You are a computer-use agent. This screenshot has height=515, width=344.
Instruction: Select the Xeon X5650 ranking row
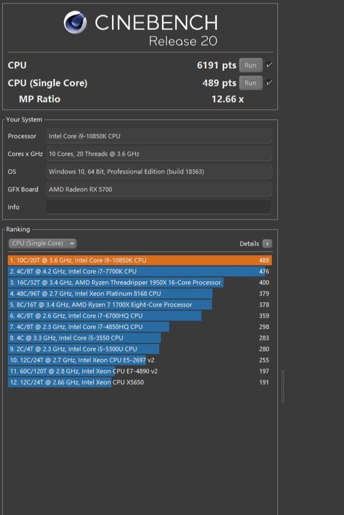139,383
